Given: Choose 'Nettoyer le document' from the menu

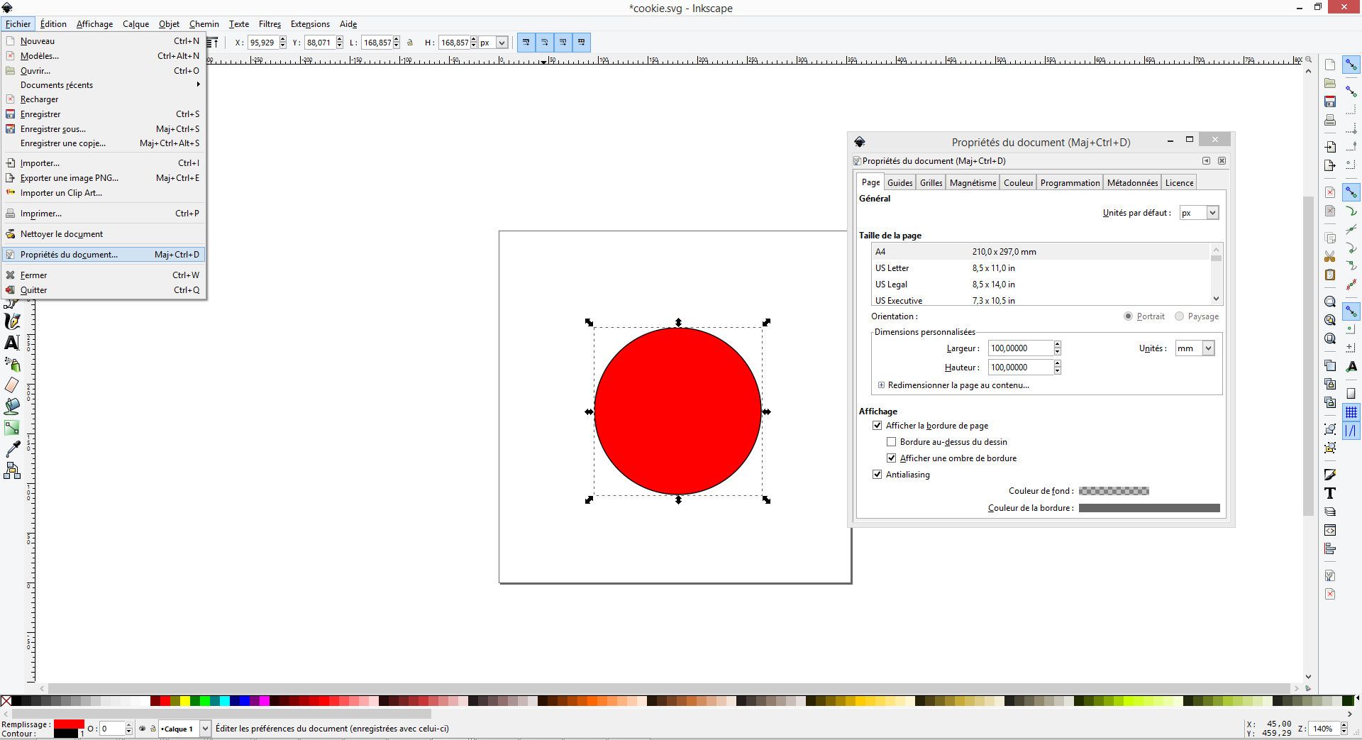Looking at the screenshot, I should tap(62, 233).
